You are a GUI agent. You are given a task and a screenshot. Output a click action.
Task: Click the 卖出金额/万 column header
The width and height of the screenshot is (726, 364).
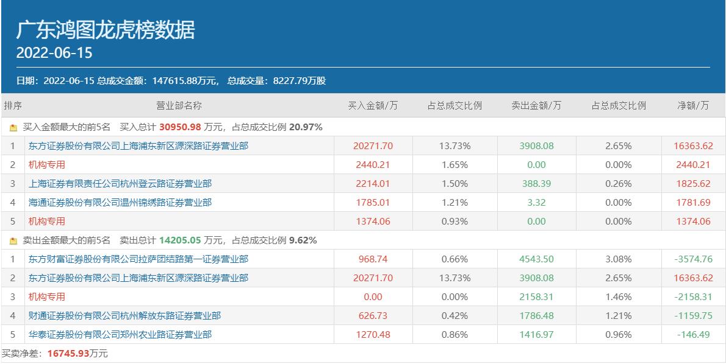click(536, 106)
